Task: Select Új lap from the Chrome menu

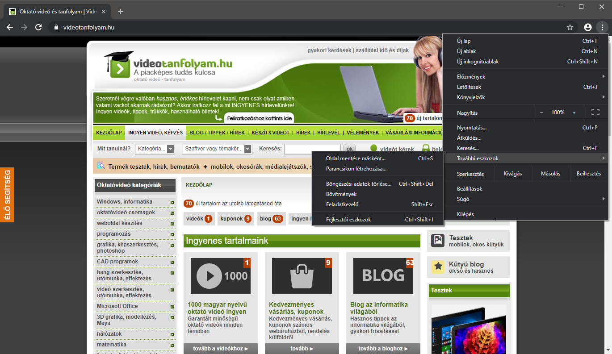Action: [x=525, y=41]
